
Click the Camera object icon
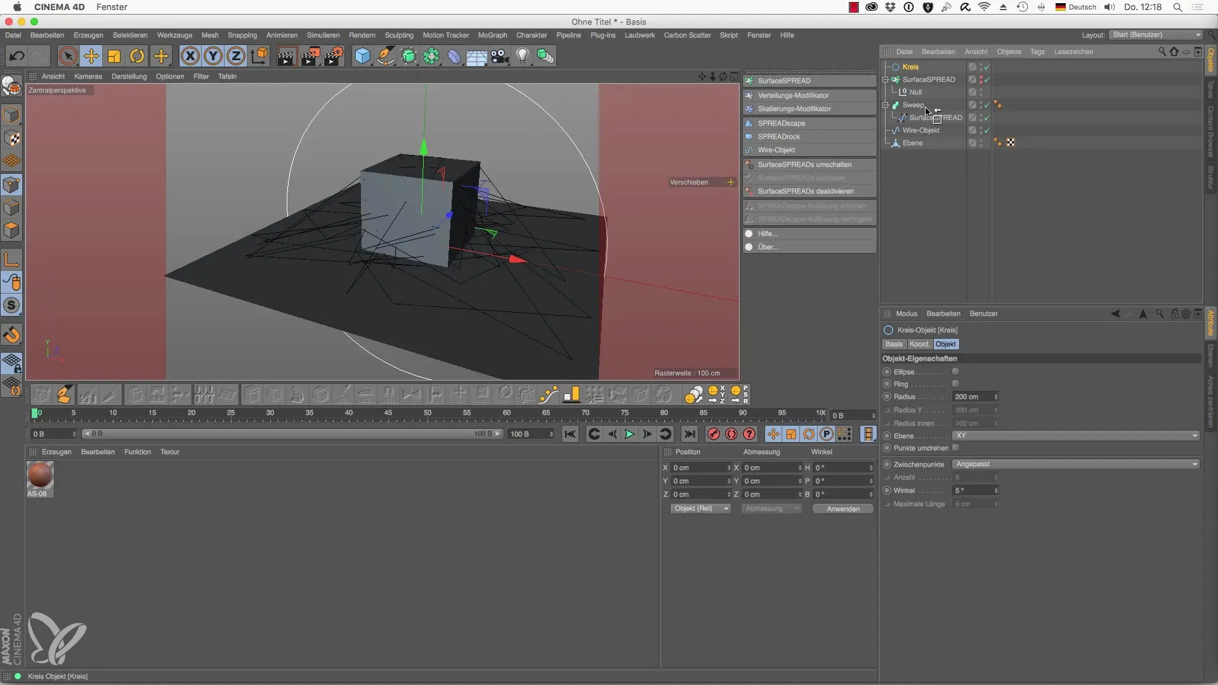point(500,56)
